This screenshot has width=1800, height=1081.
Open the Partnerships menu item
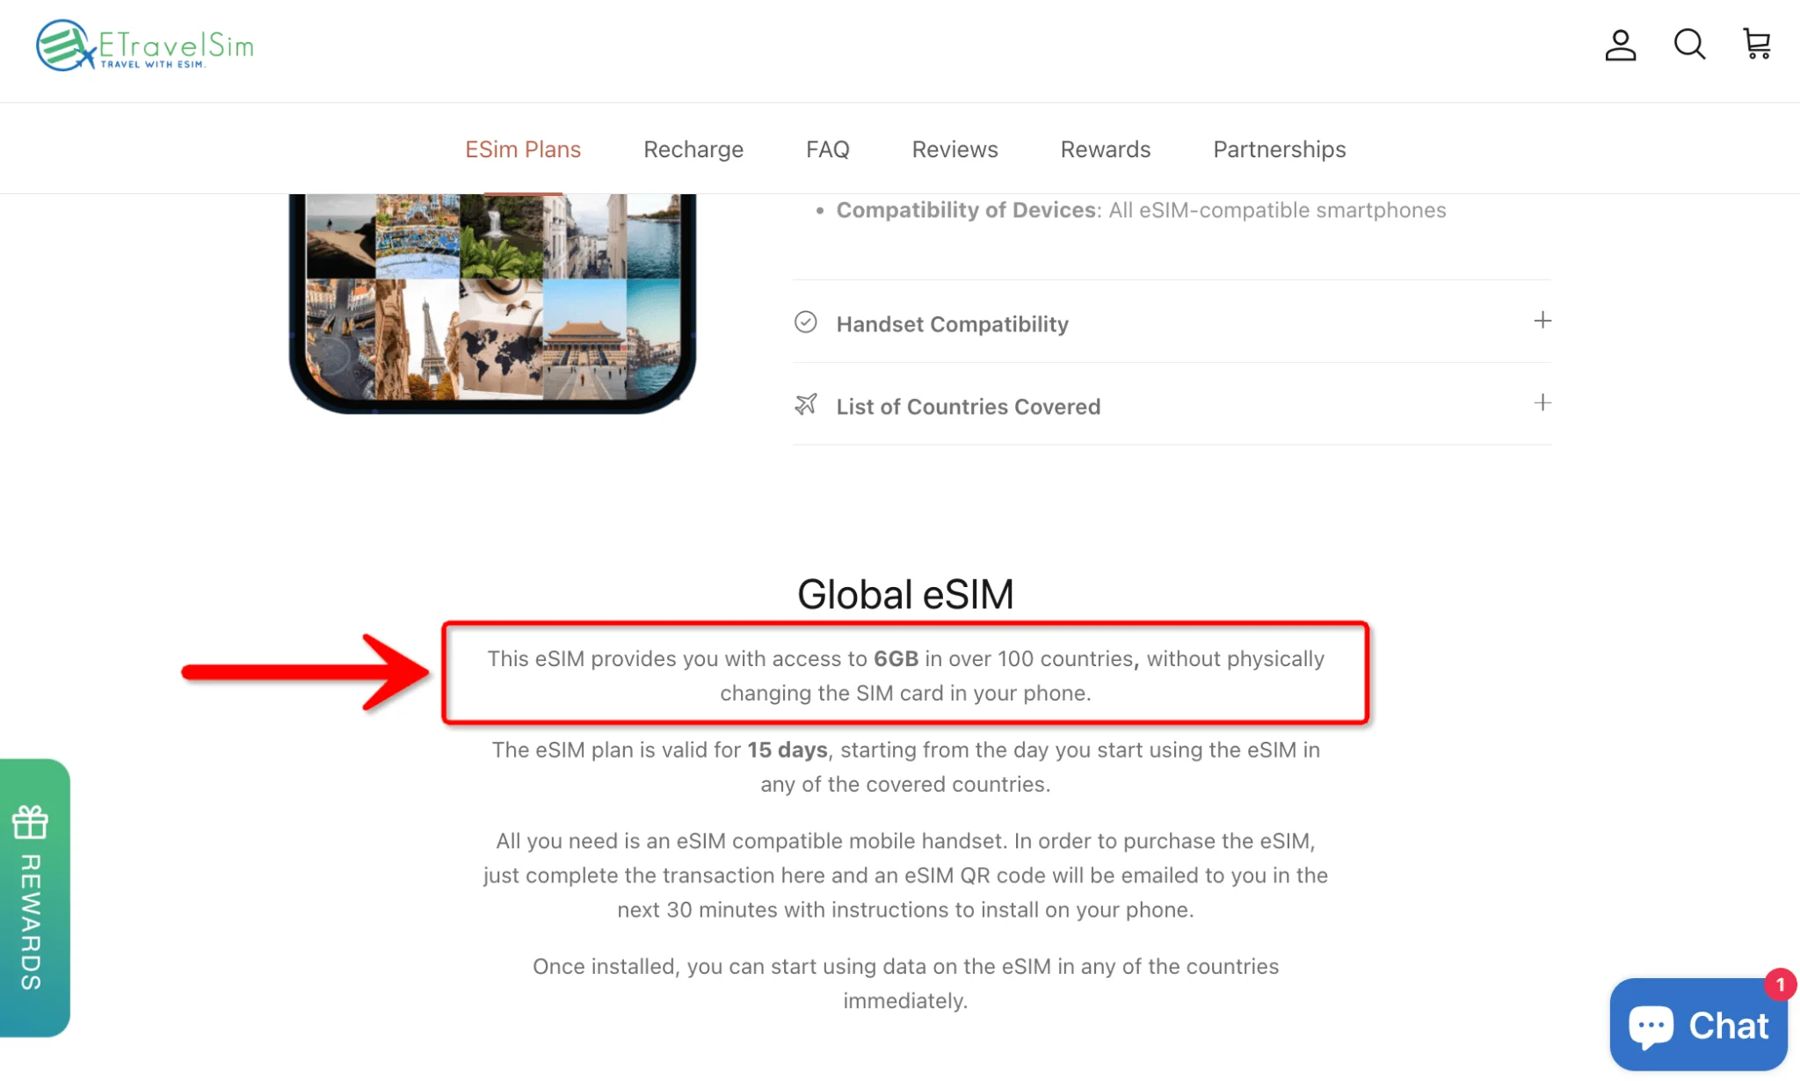tap(1280, 148)
